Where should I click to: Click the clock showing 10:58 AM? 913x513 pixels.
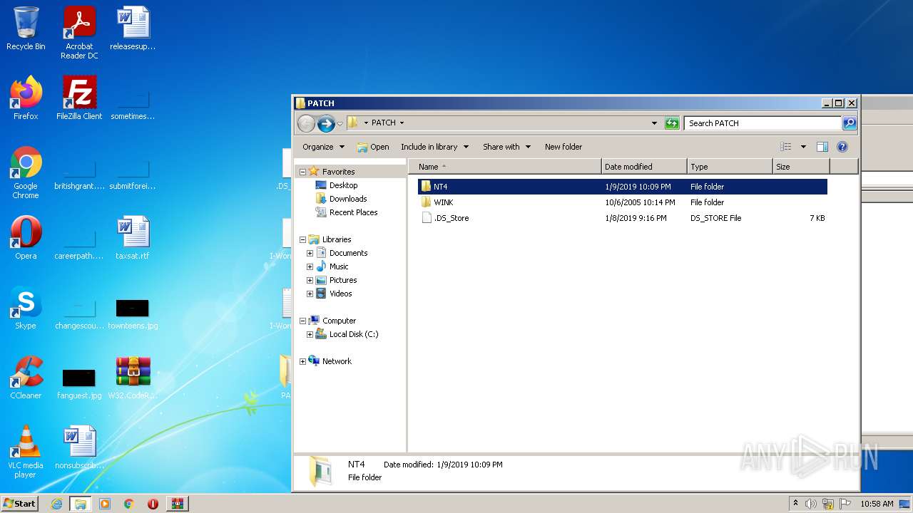(x=877, y=504)
